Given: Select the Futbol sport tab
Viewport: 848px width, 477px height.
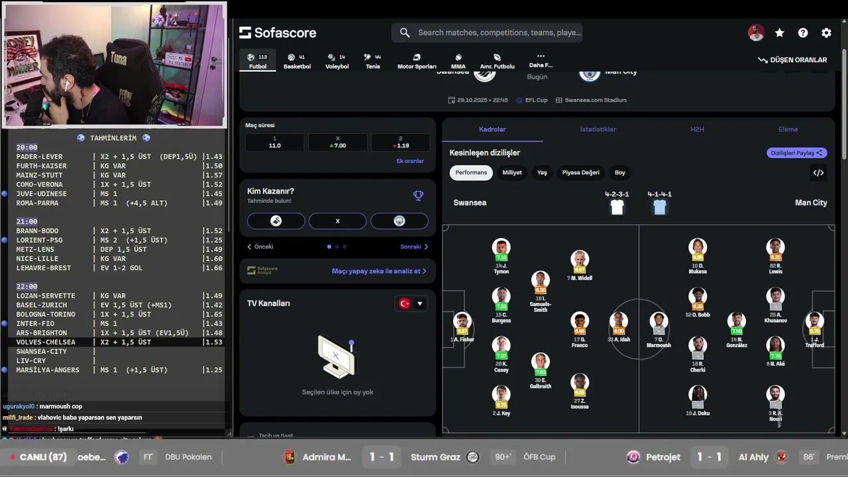Looking at the screenshot, I should [258, 62].
